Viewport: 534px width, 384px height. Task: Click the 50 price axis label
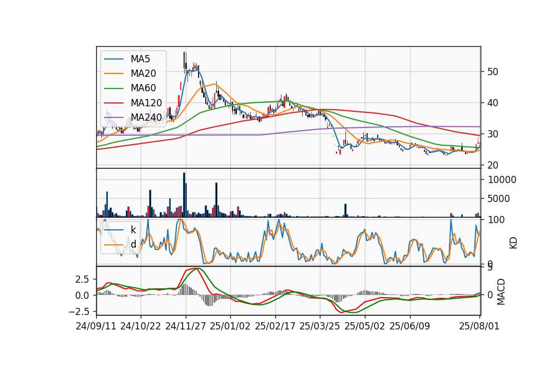493,72
